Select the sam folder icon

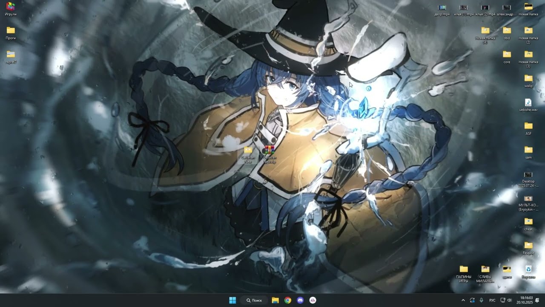point(528,152)
